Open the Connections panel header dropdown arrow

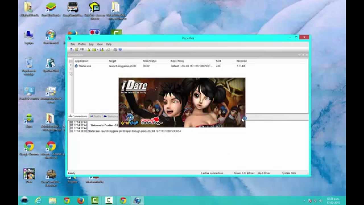pos(299,55)
